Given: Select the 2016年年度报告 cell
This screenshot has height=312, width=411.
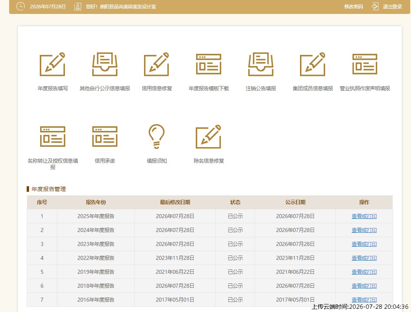Looking at the screenshot, I should (x=96, y=299).
